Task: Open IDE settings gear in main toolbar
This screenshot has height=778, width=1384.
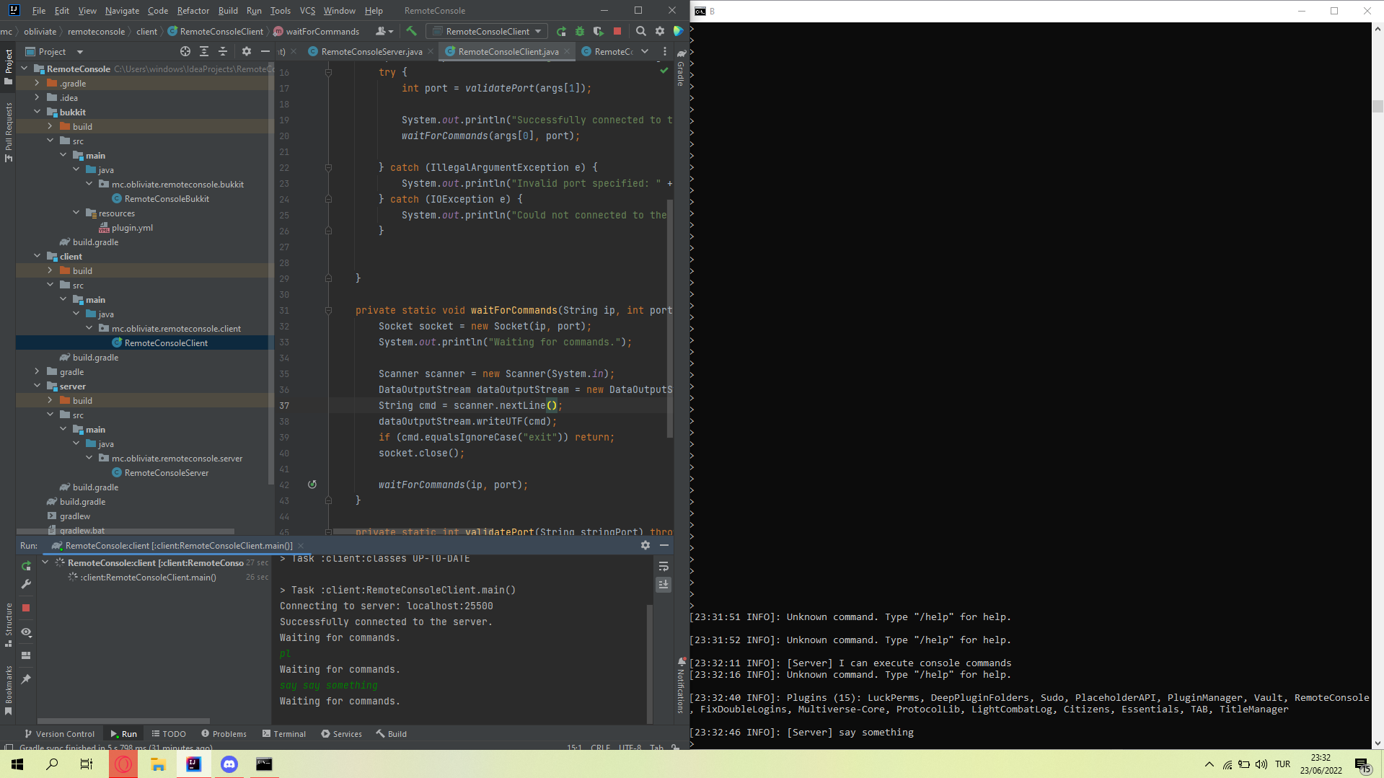Action: pyautogui.click(x=660, y=31)
